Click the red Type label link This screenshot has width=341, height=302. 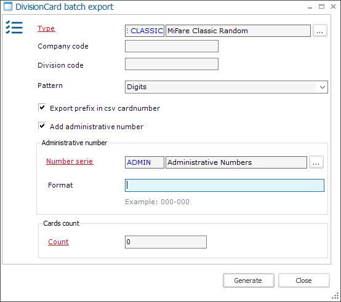point(46,28)
